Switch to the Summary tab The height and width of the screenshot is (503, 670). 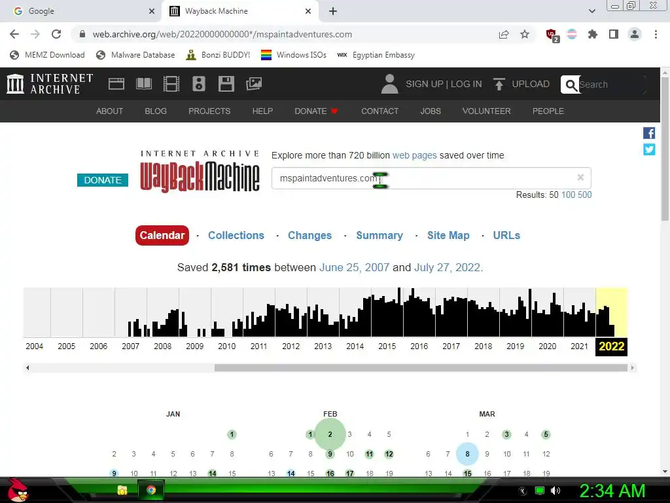[379, 235]
